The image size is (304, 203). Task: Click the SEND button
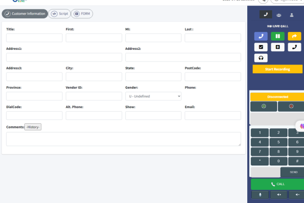point(293,173)
